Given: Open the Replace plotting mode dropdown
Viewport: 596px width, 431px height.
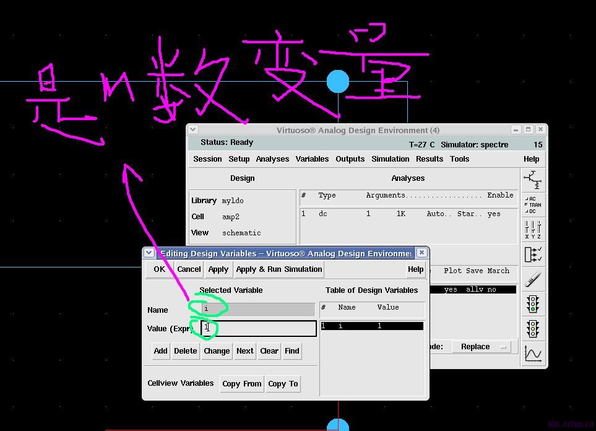Looking at the screenshot, I should point(482,347).
